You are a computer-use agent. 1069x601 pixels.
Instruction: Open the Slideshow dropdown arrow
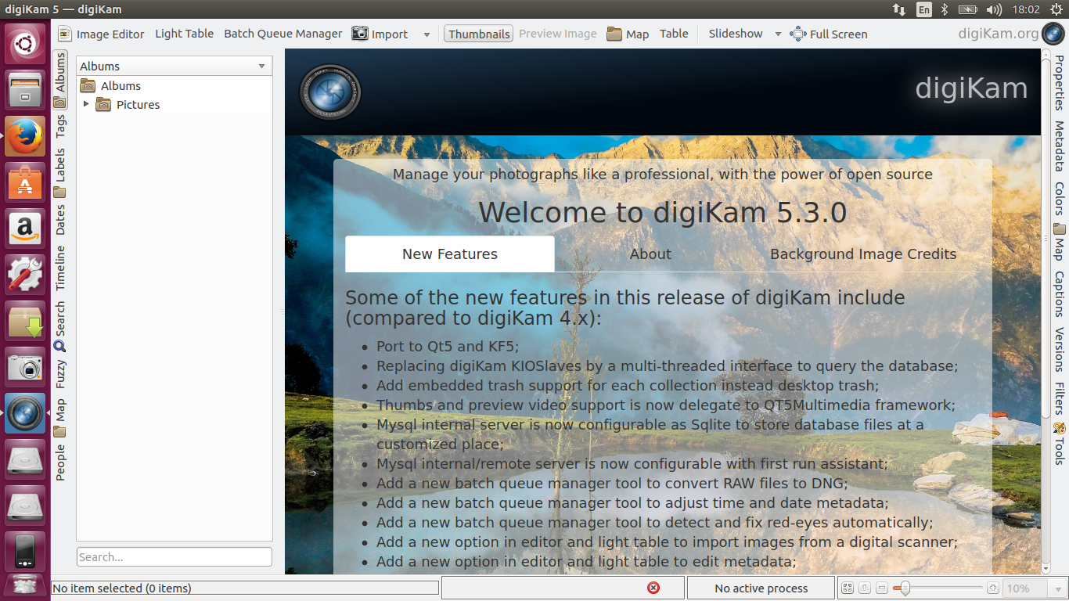[778, 34]
